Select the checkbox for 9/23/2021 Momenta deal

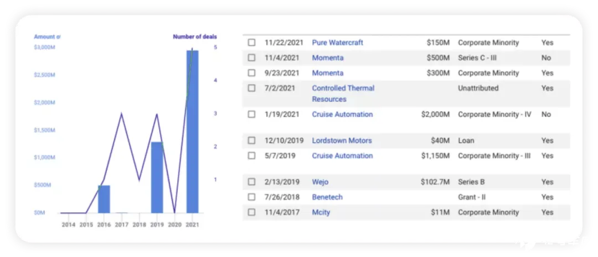pyautogui.click(x=252, y=73)
